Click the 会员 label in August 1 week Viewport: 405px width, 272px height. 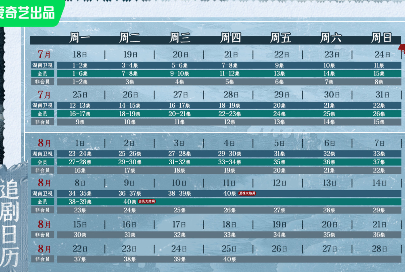pyautogui.click(x=42, y=162)
